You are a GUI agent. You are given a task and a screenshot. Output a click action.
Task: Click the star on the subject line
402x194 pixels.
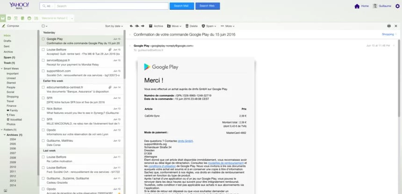(x=130, y=35)
